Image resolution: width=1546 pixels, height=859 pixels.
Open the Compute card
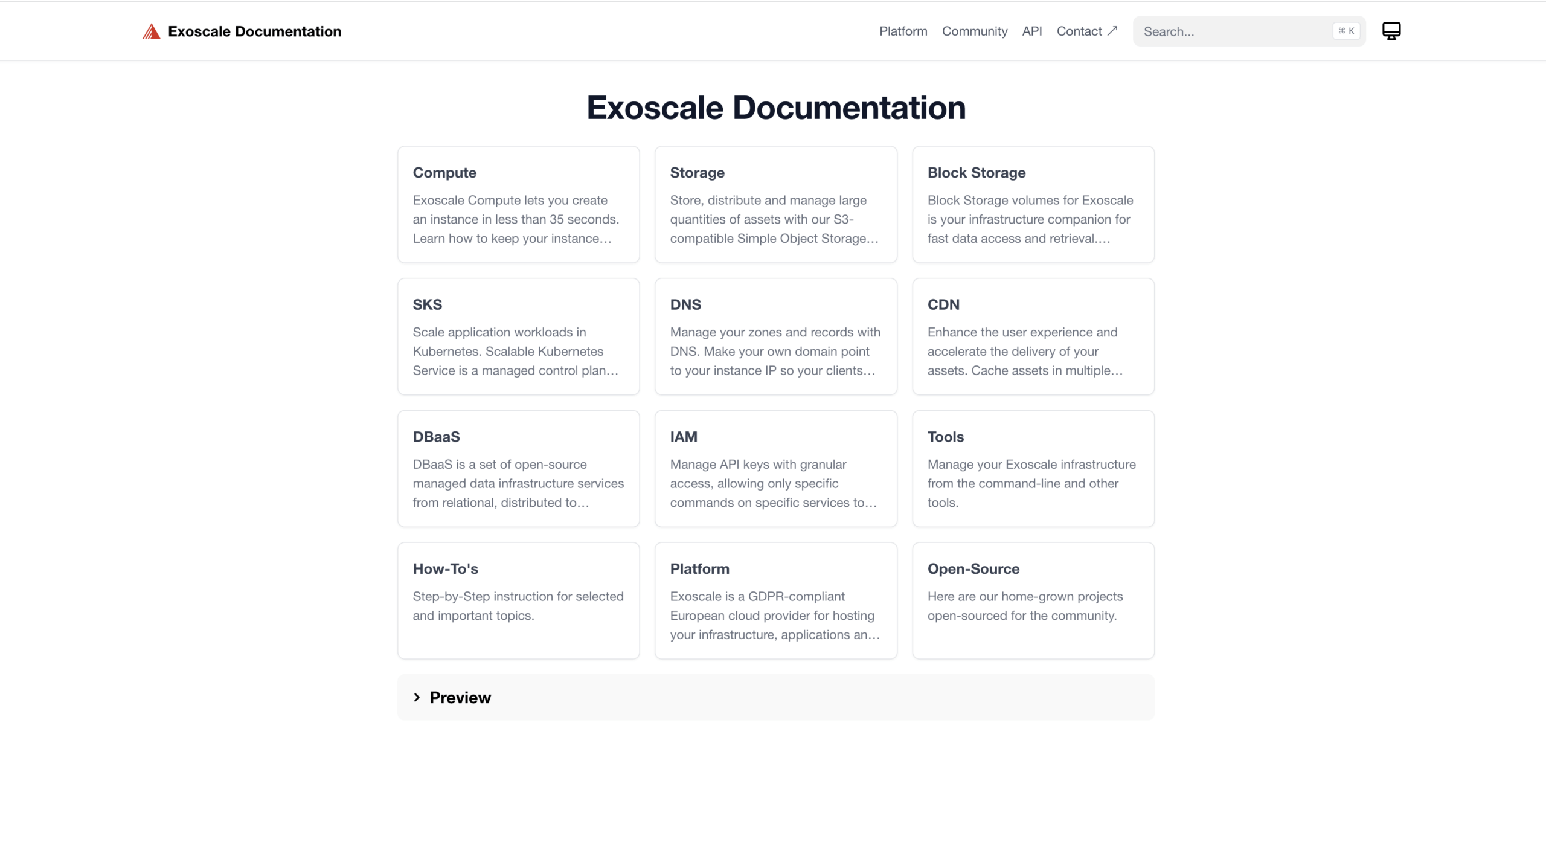(x=518, y=204)
